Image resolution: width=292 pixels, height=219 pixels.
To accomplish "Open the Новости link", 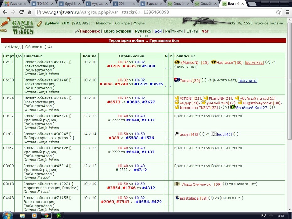I will click(x=104, y=23).
